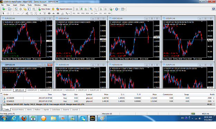The image size is (216, 129).
Task: Switch to the EURJPY,H4 chart tab
Action: pos(94,90)
